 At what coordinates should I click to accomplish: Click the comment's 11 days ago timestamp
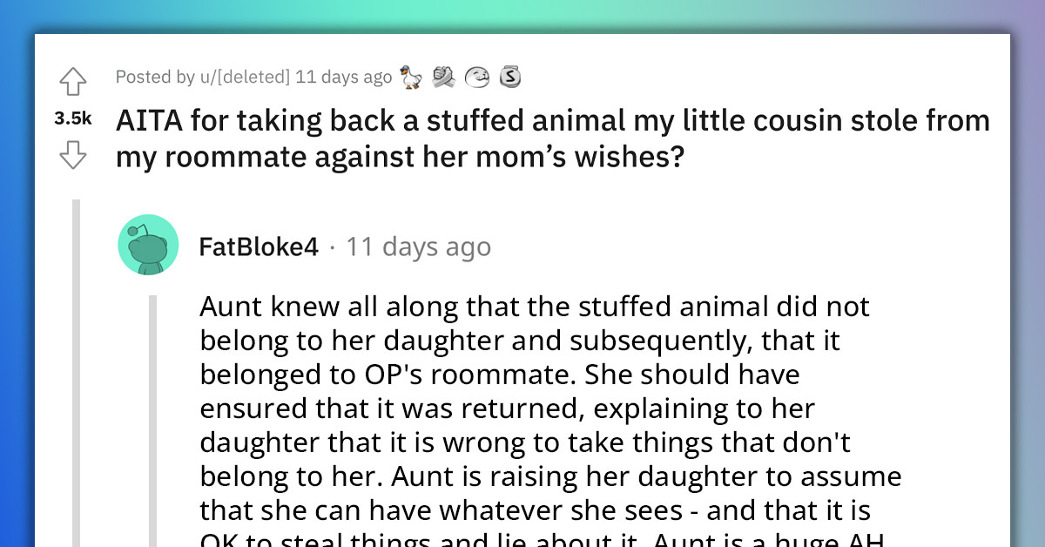point(418,246)
